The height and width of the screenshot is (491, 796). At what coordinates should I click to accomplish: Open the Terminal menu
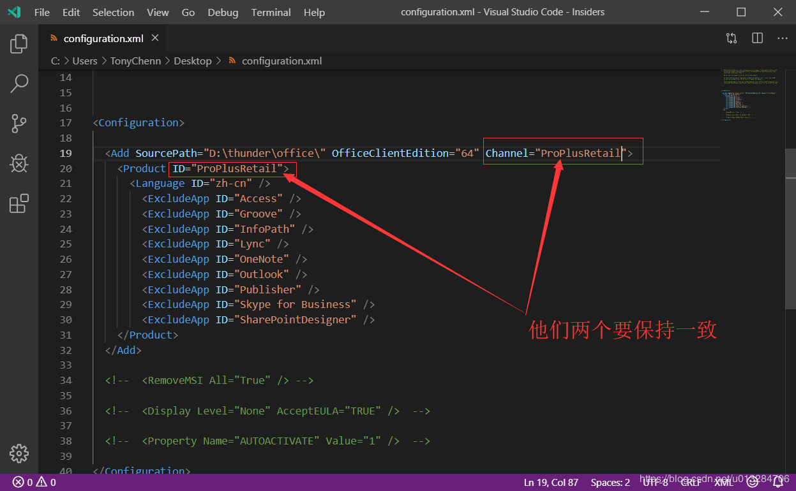point(271,12)
